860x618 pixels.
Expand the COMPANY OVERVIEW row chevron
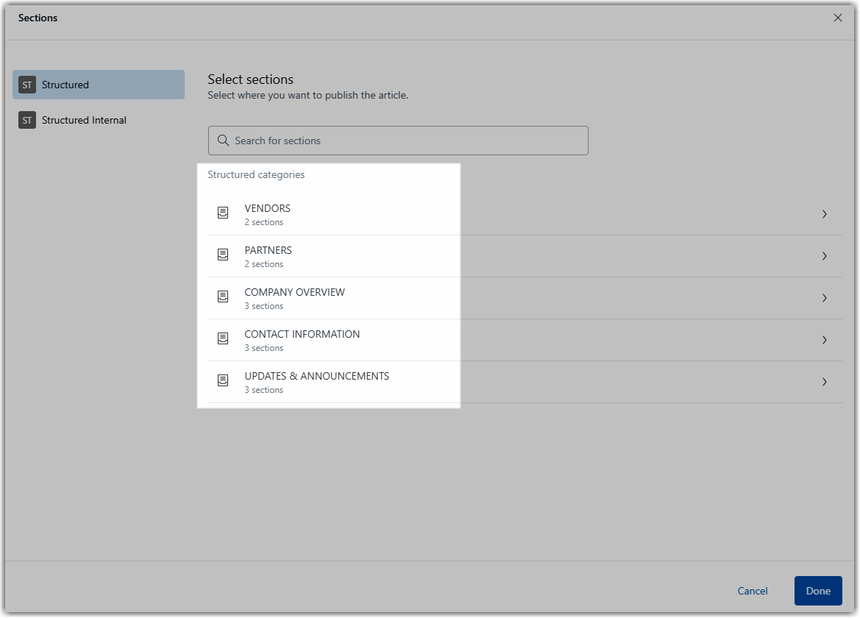click(x=824, y=298)
